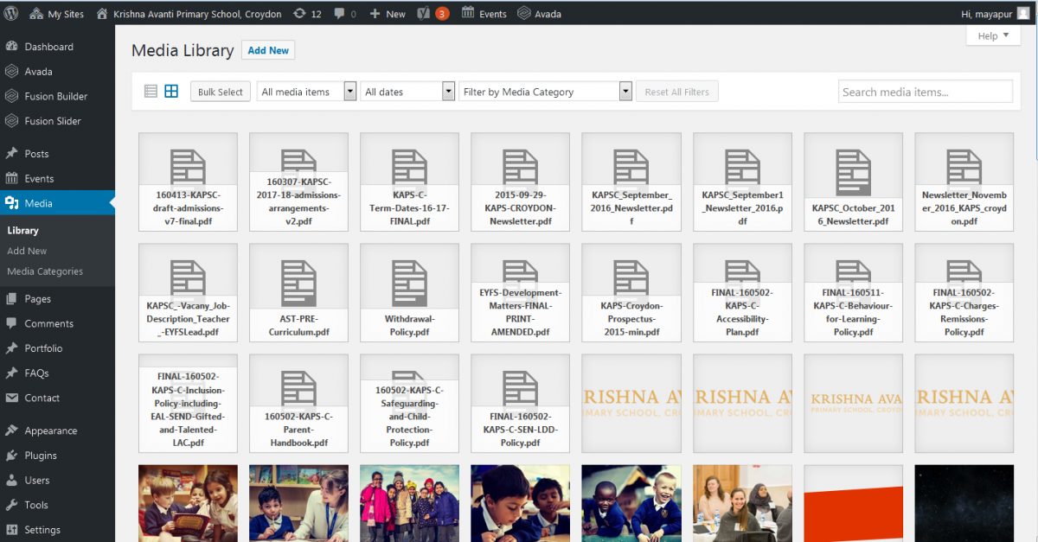Viewport: 1038px width, 542px height.
Task: Click the Reset All Filters button
Action: click(x=679, y=91)
